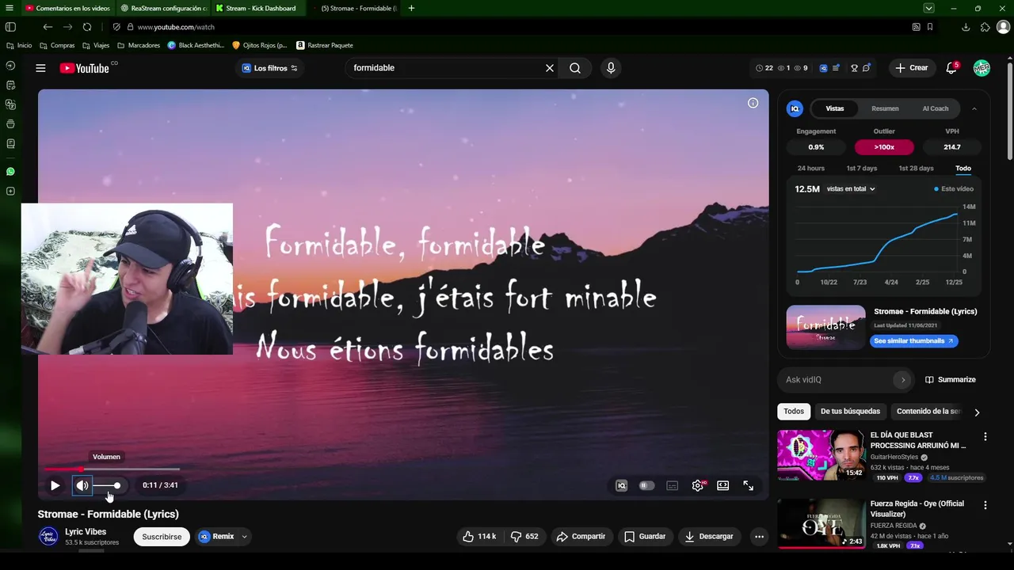Open the Lyric Vibes channel link
The height and width of the screenshot is (570, 1014).
tap(86, 532)
